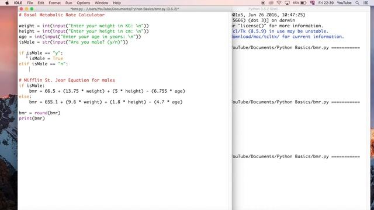The height and width of the screenshot is (210, 374).
Task: Open Spotlight search magnifier
Action: click(x=357, y=3)
